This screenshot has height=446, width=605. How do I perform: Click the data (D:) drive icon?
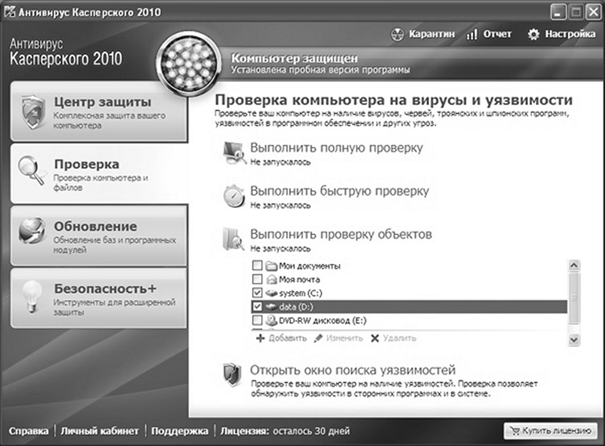click(x=272, y=306)
